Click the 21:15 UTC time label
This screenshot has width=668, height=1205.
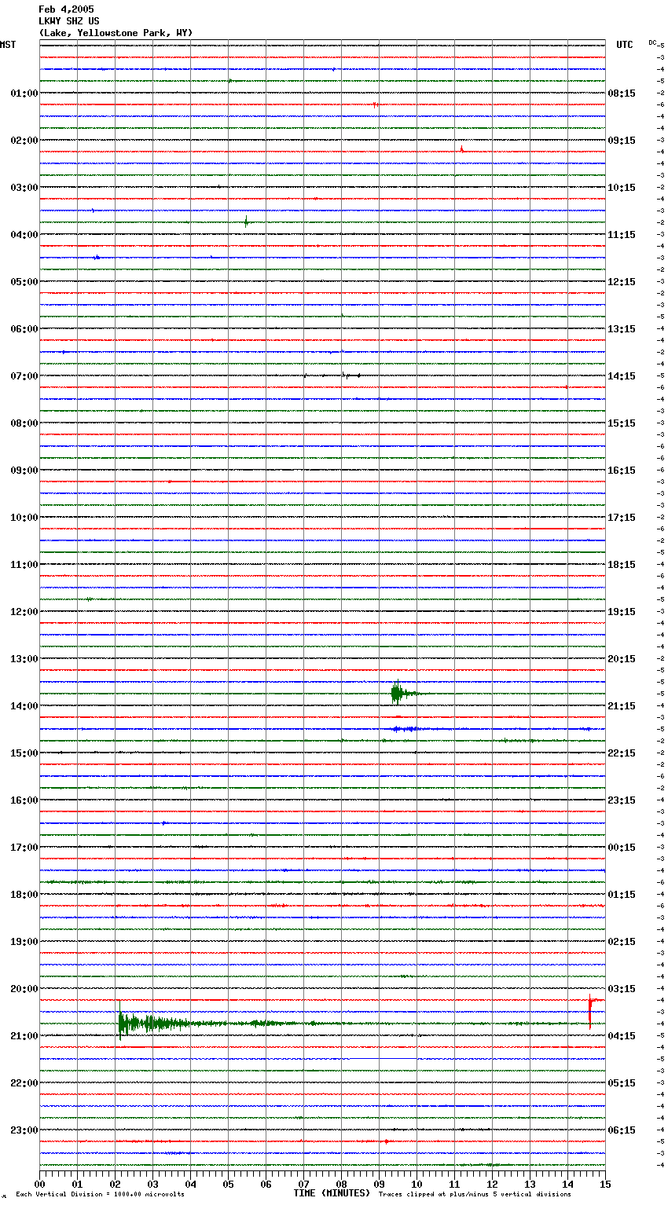point(622,706)
